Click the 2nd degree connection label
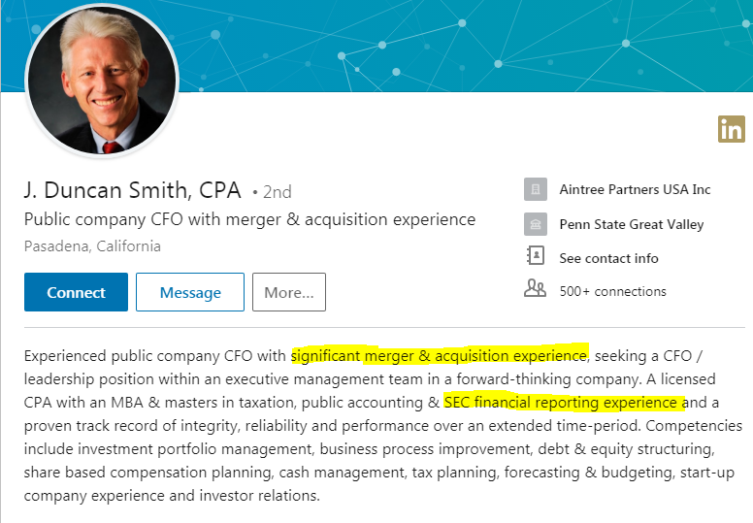The image size is (753, 523). [x=273, y=192]
